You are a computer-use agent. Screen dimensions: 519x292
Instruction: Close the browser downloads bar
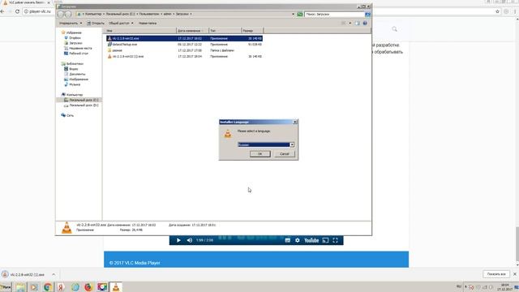coord(515,274)
